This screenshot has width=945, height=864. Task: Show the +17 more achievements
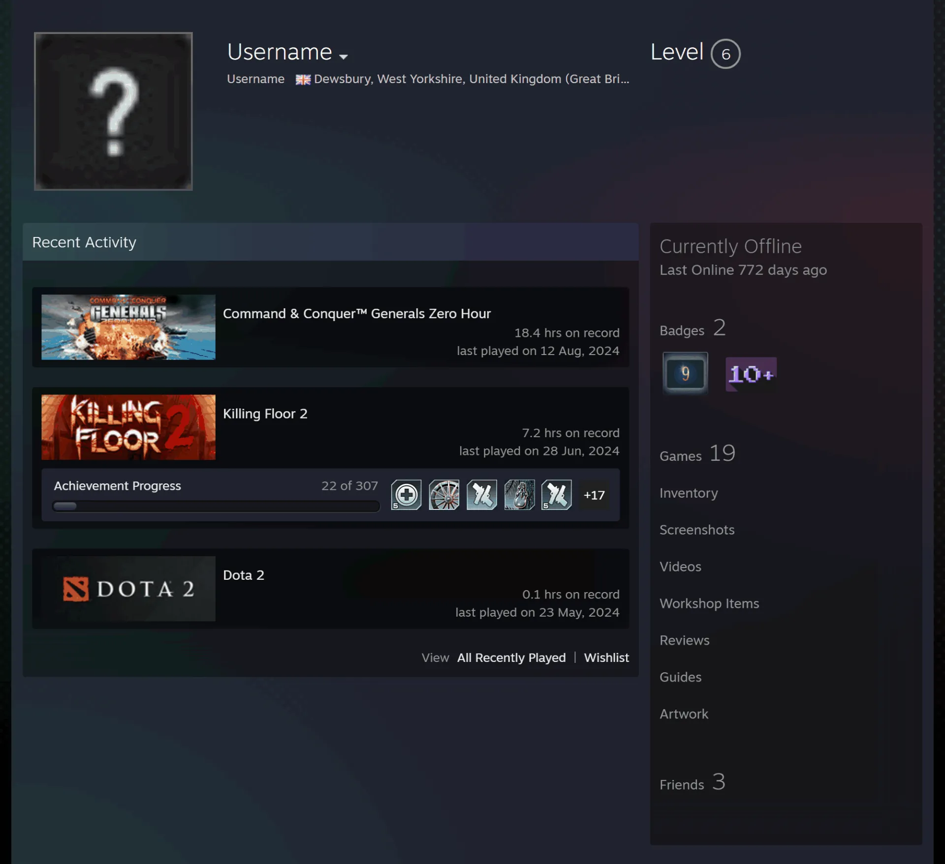coord(594,495)
